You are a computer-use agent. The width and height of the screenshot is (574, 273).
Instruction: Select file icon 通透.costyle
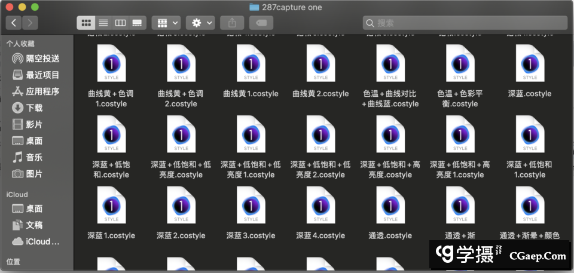[x=390, y=205]
